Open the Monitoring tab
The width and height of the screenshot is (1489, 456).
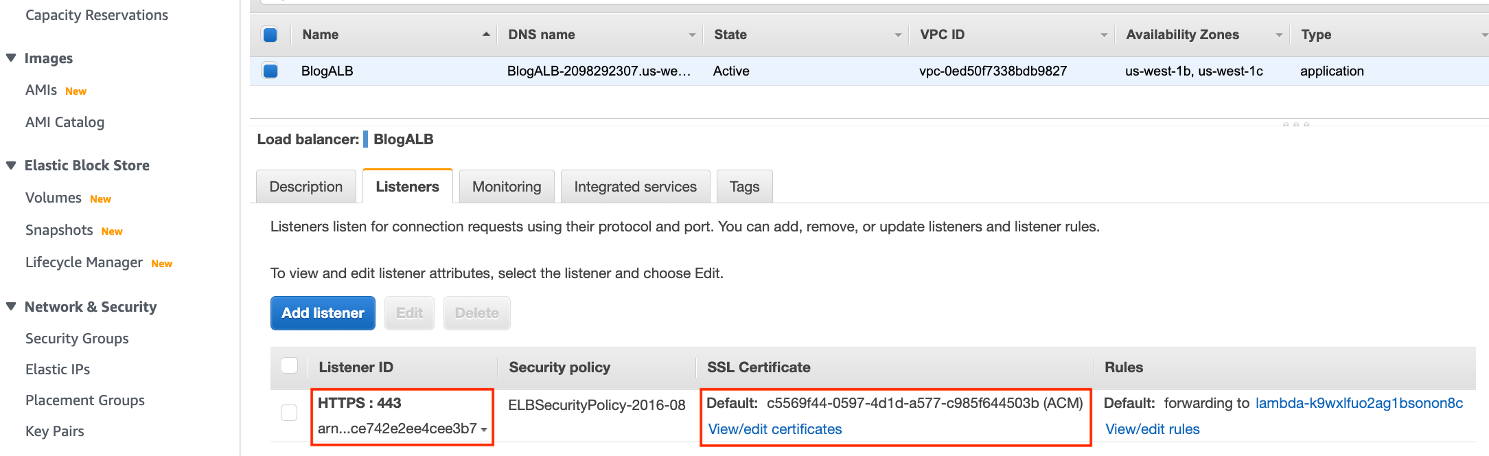coord(507,187)
